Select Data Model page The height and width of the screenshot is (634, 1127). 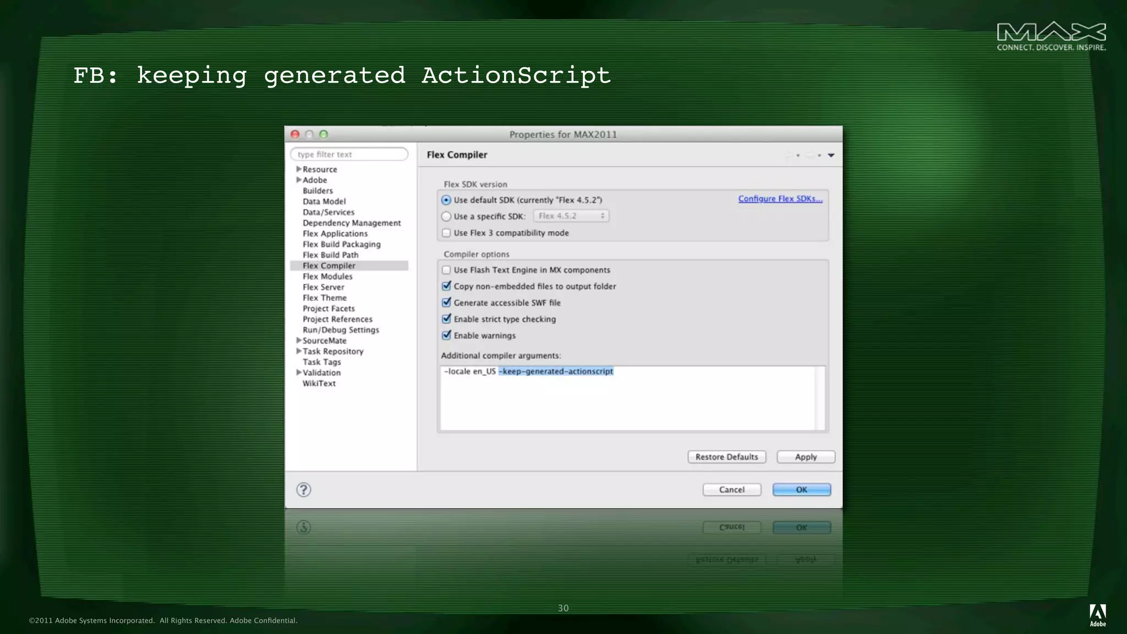(324, 201)
